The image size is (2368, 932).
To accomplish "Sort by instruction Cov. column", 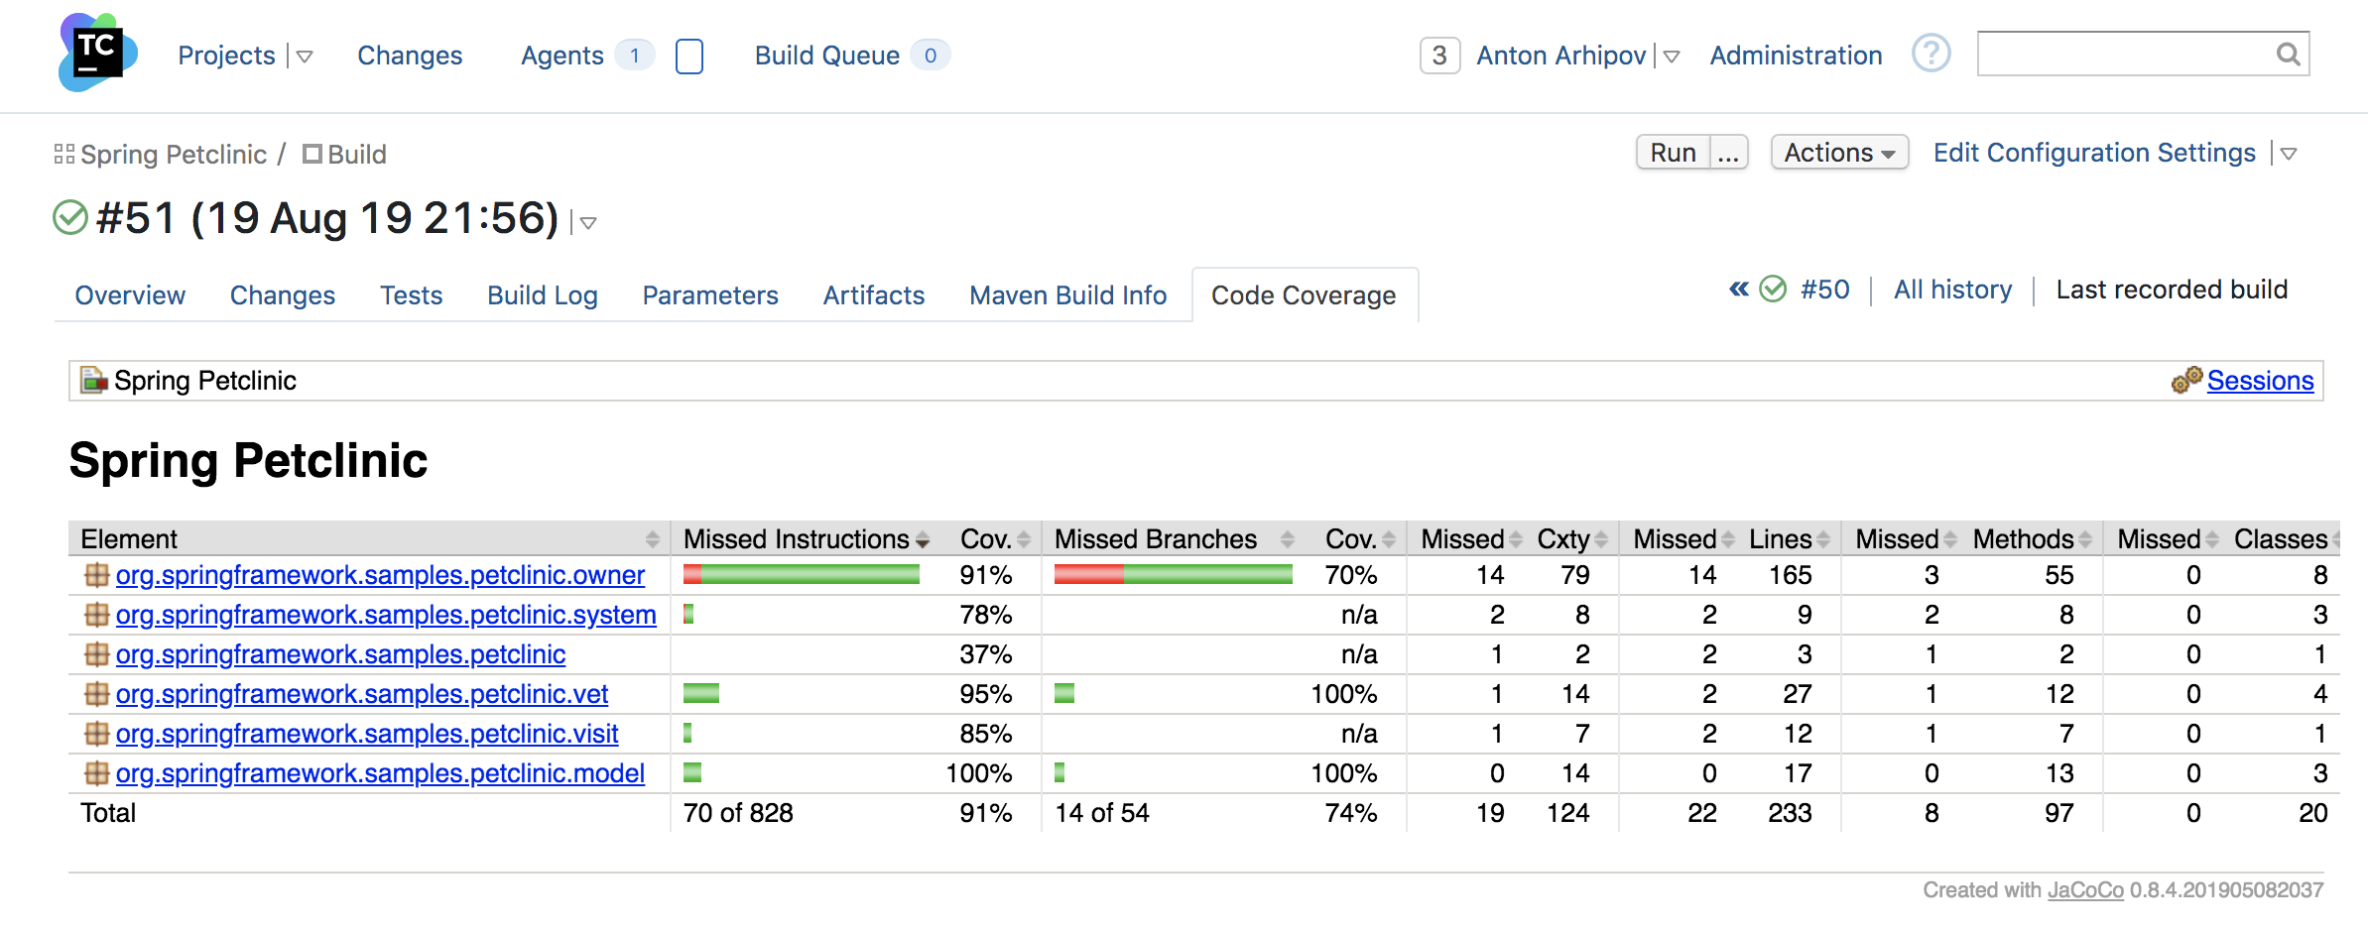I will (x=992, y=538).
